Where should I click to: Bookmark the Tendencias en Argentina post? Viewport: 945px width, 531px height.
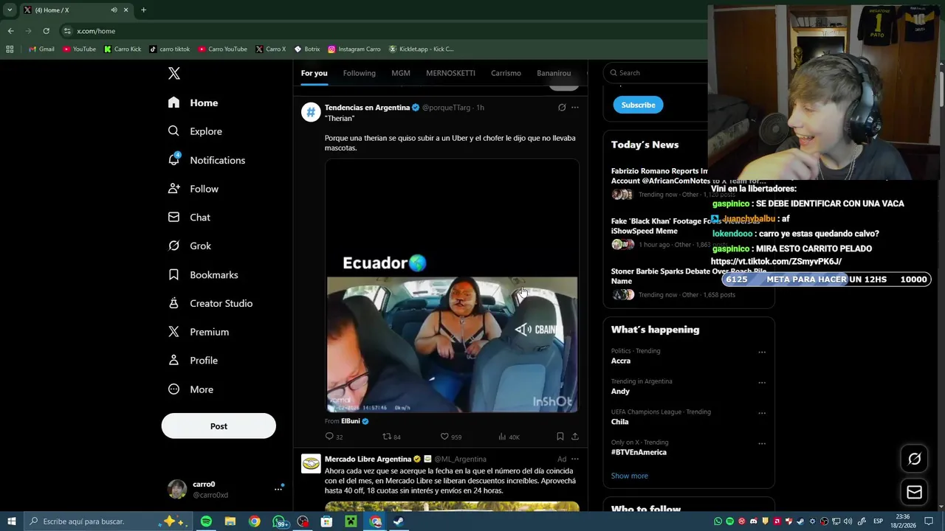560,437
